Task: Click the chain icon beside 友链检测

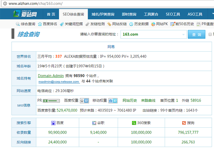Action: tap(87, 24)
